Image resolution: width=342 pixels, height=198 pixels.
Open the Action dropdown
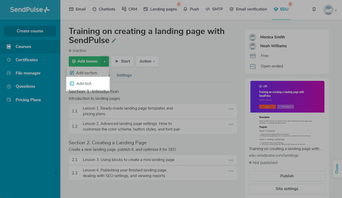pyautogui.click(x=147, y=61)
